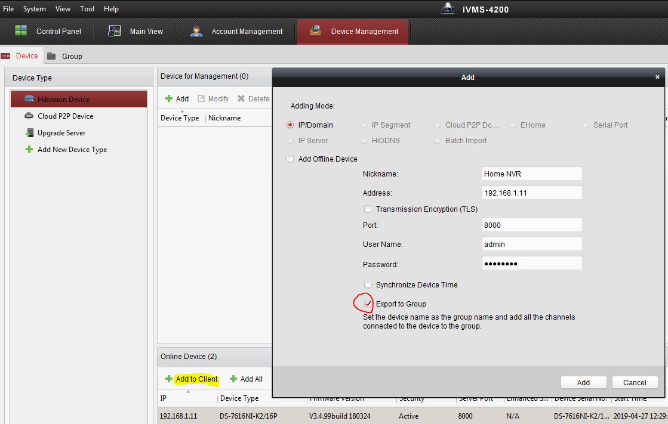668x424 pixels.
Task: Cancel the Add device dialog
Action: coord(635,383)
